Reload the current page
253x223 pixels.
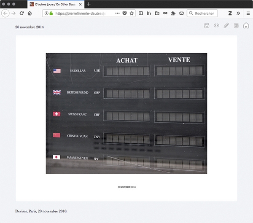tap(22, 13)
